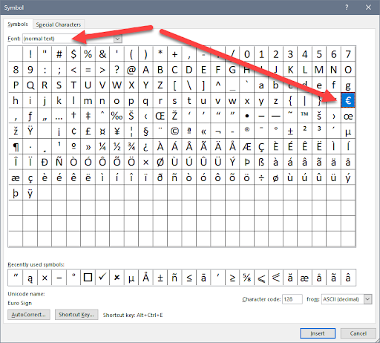Screen dimensions: 380x343
Task: Click the AutoCorrect... button
Action: pos(29,315)
